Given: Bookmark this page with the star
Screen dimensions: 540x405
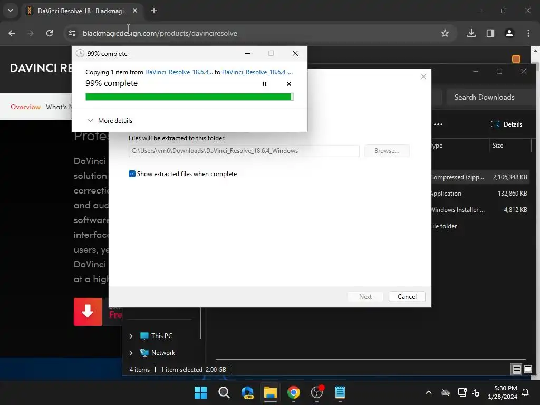Looking at the screenshot, I should tap(445, 33).
